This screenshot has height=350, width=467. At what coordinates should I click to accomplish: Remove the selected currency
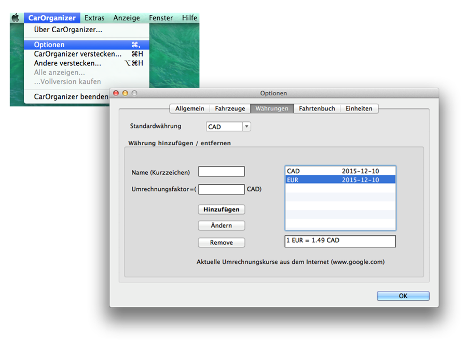click(221, 243)
